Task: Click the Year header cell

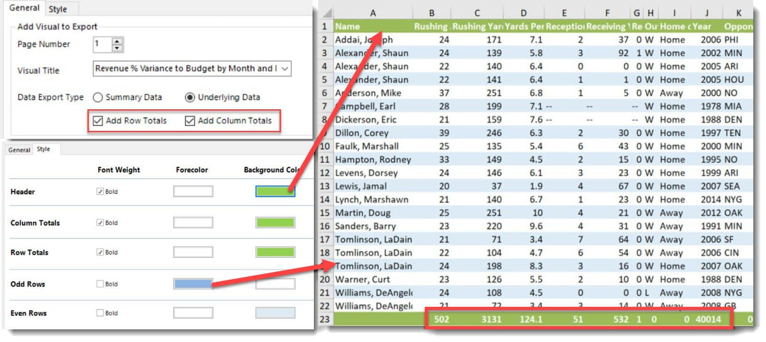Action: coord(706,26)
